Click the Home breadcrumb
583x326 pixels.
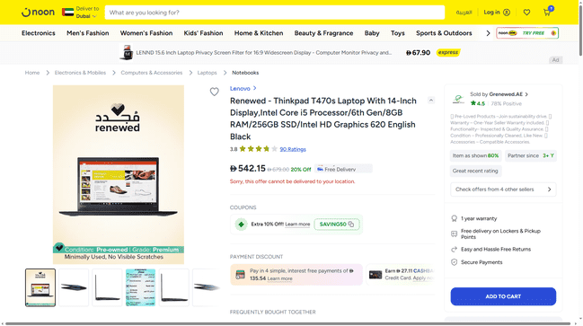point(32,73)
